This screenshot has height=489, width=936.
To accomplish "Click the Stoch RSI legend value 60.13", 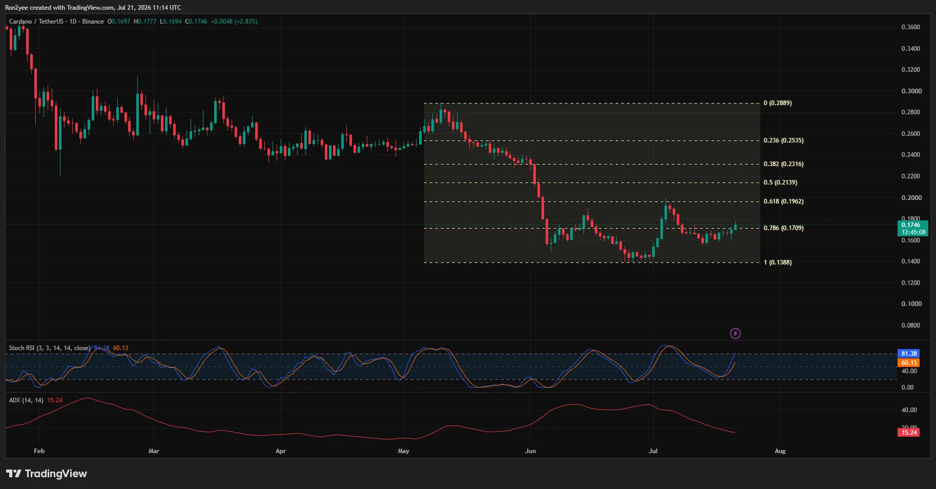I will [x=120, y=348].
